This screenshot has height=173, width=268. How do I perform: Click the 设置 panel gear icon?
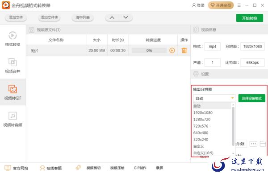point(196,74)
